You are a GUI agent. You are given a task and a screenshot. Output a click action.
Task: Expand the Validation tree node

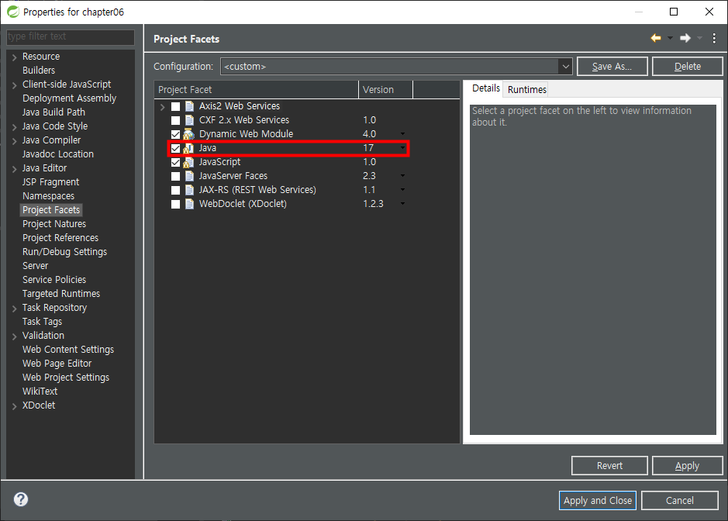15,336
